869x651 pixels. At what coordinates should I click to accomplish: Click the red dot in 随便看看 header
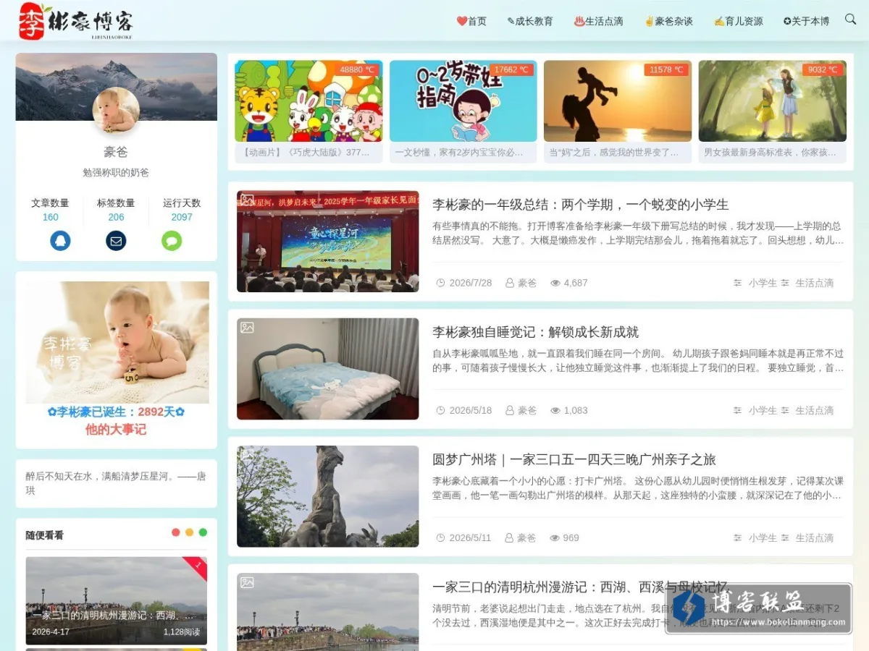click(176, 532)
